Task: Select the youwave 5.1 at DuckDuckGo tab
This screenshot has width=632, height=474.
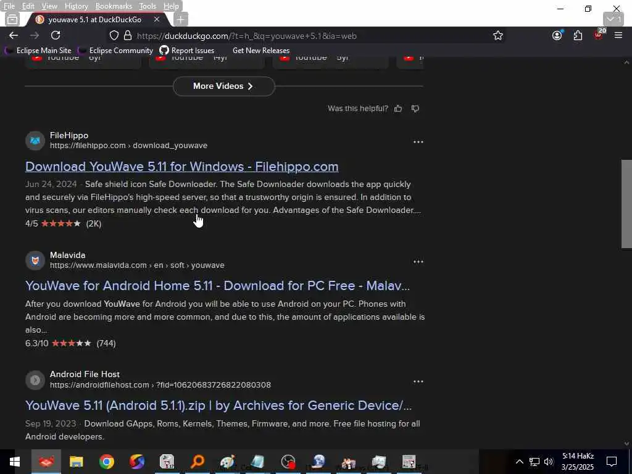Action: pyautogui.click(x=94, y=19)
